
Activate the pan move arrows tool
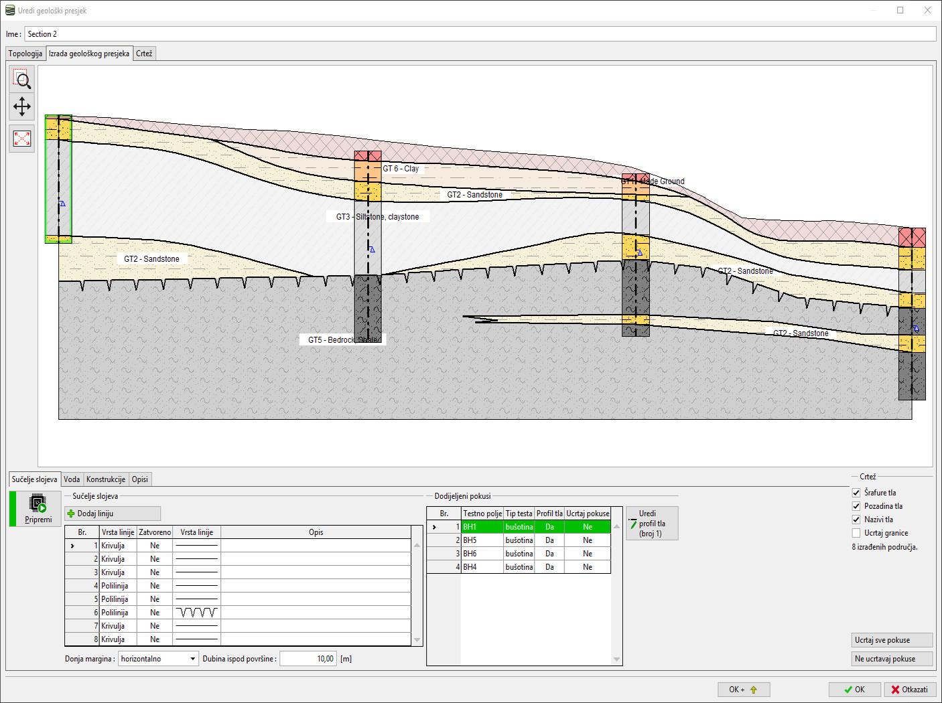pyautogui.click(x=22, y=106)
